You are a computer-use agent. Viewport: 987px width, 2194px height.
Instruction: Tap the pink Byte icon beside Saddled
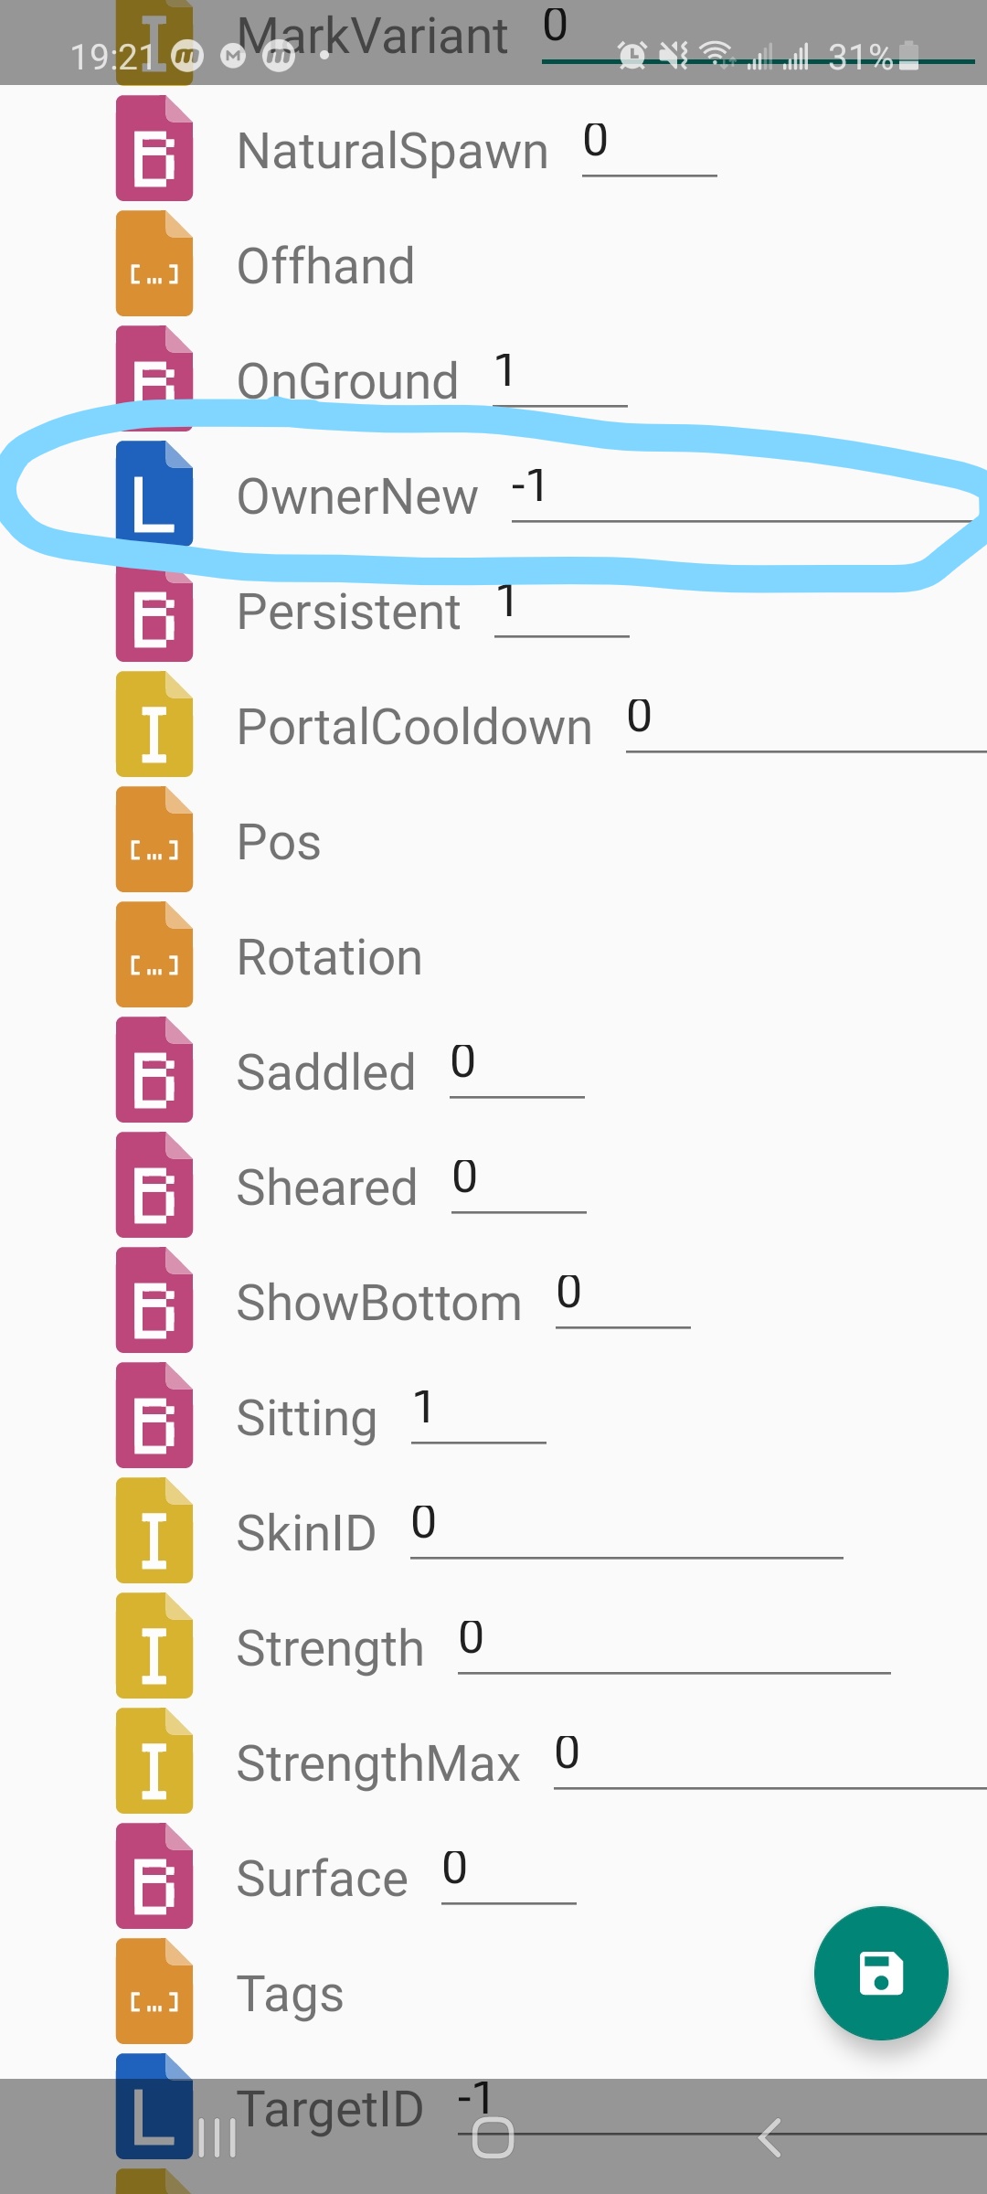[x=154, y=1070]
